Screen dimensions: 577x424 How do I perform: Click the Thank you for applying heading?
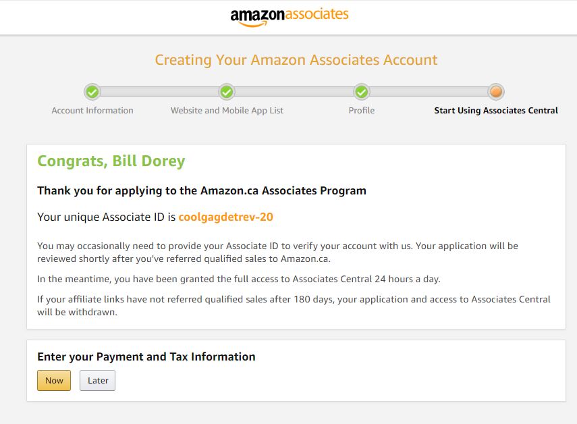click(202, 190)
